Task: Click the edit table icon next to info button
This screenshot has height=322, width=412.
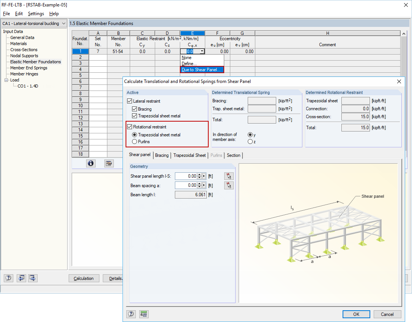Action: coord(109,163)
